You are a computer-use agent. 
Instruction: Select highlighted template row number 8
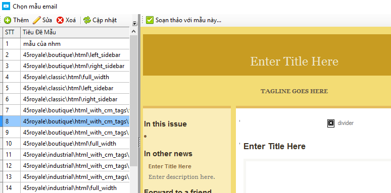pos(66,121)
